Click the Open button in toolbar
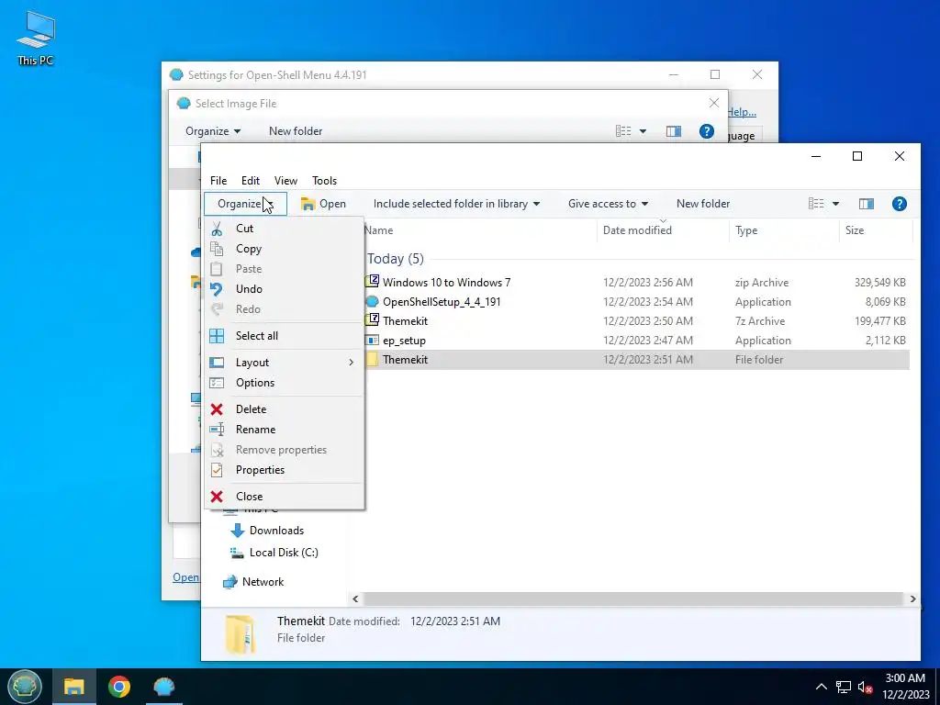 (x=324, y=204)
